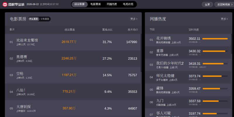Image resolution: width=234 pixels, height=117 pixels.
Task: Click the heat value 3430.32
Action: click(195, 51)
